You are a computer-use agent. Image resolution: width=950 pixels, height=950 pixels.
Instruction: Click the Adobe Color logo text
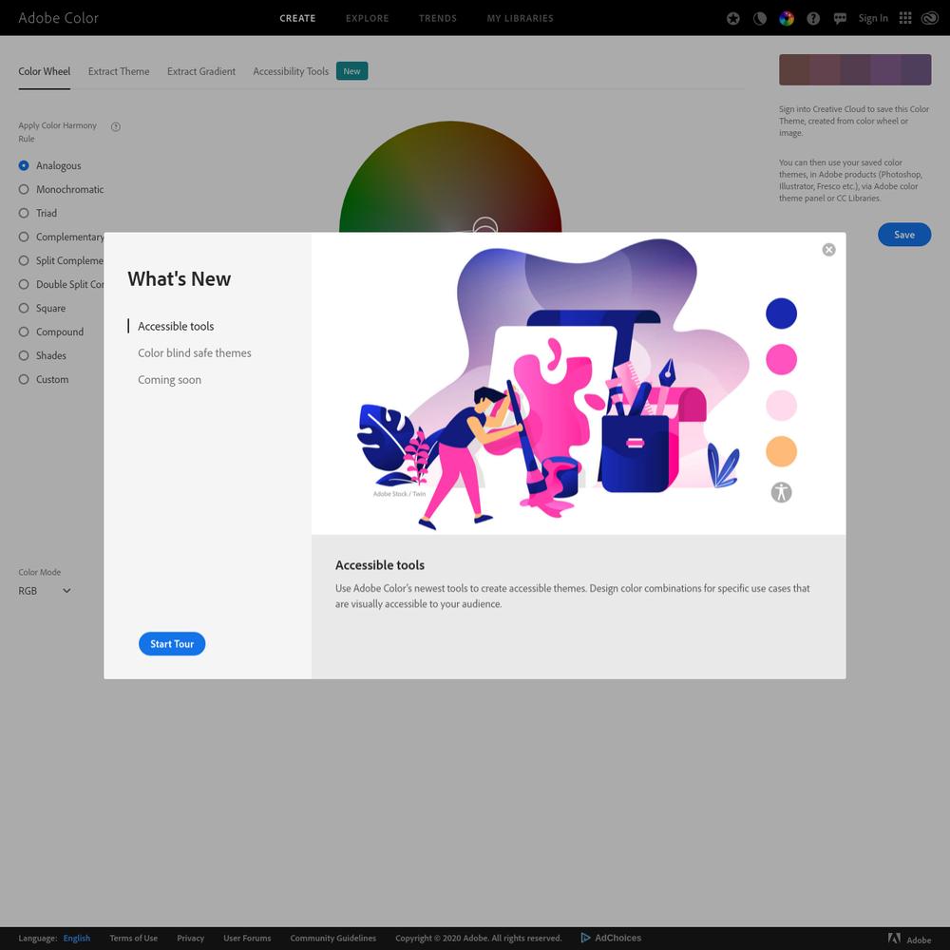pos(58,18)
